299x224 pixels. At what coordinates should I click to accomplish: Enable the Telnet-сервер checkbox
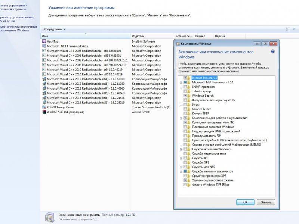click(185, 91)
